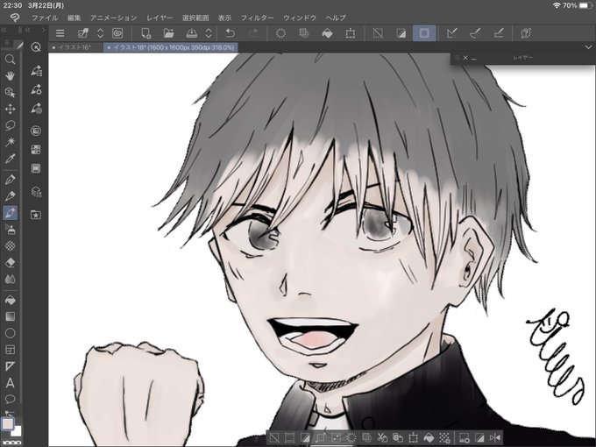Click the Undo arrow
The height and width of the screenshot is (447, 596).
(230, 33)
